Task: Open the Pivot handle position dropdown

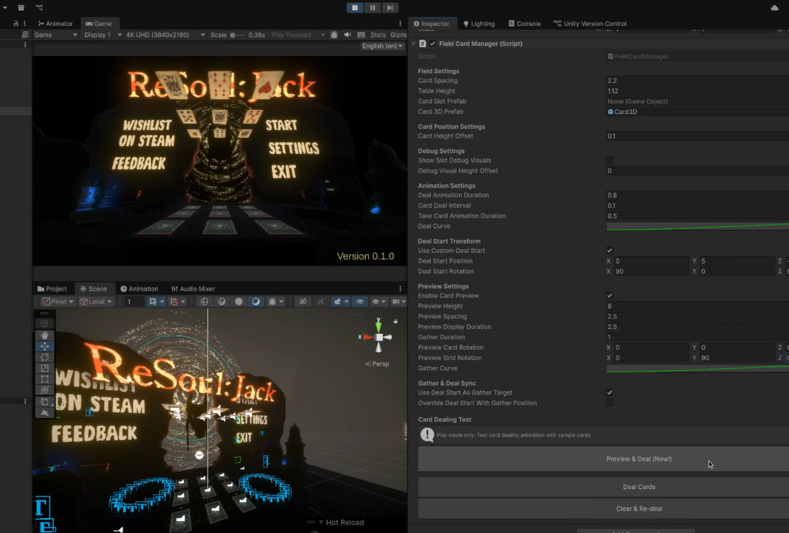Action: tap(58, 301)
